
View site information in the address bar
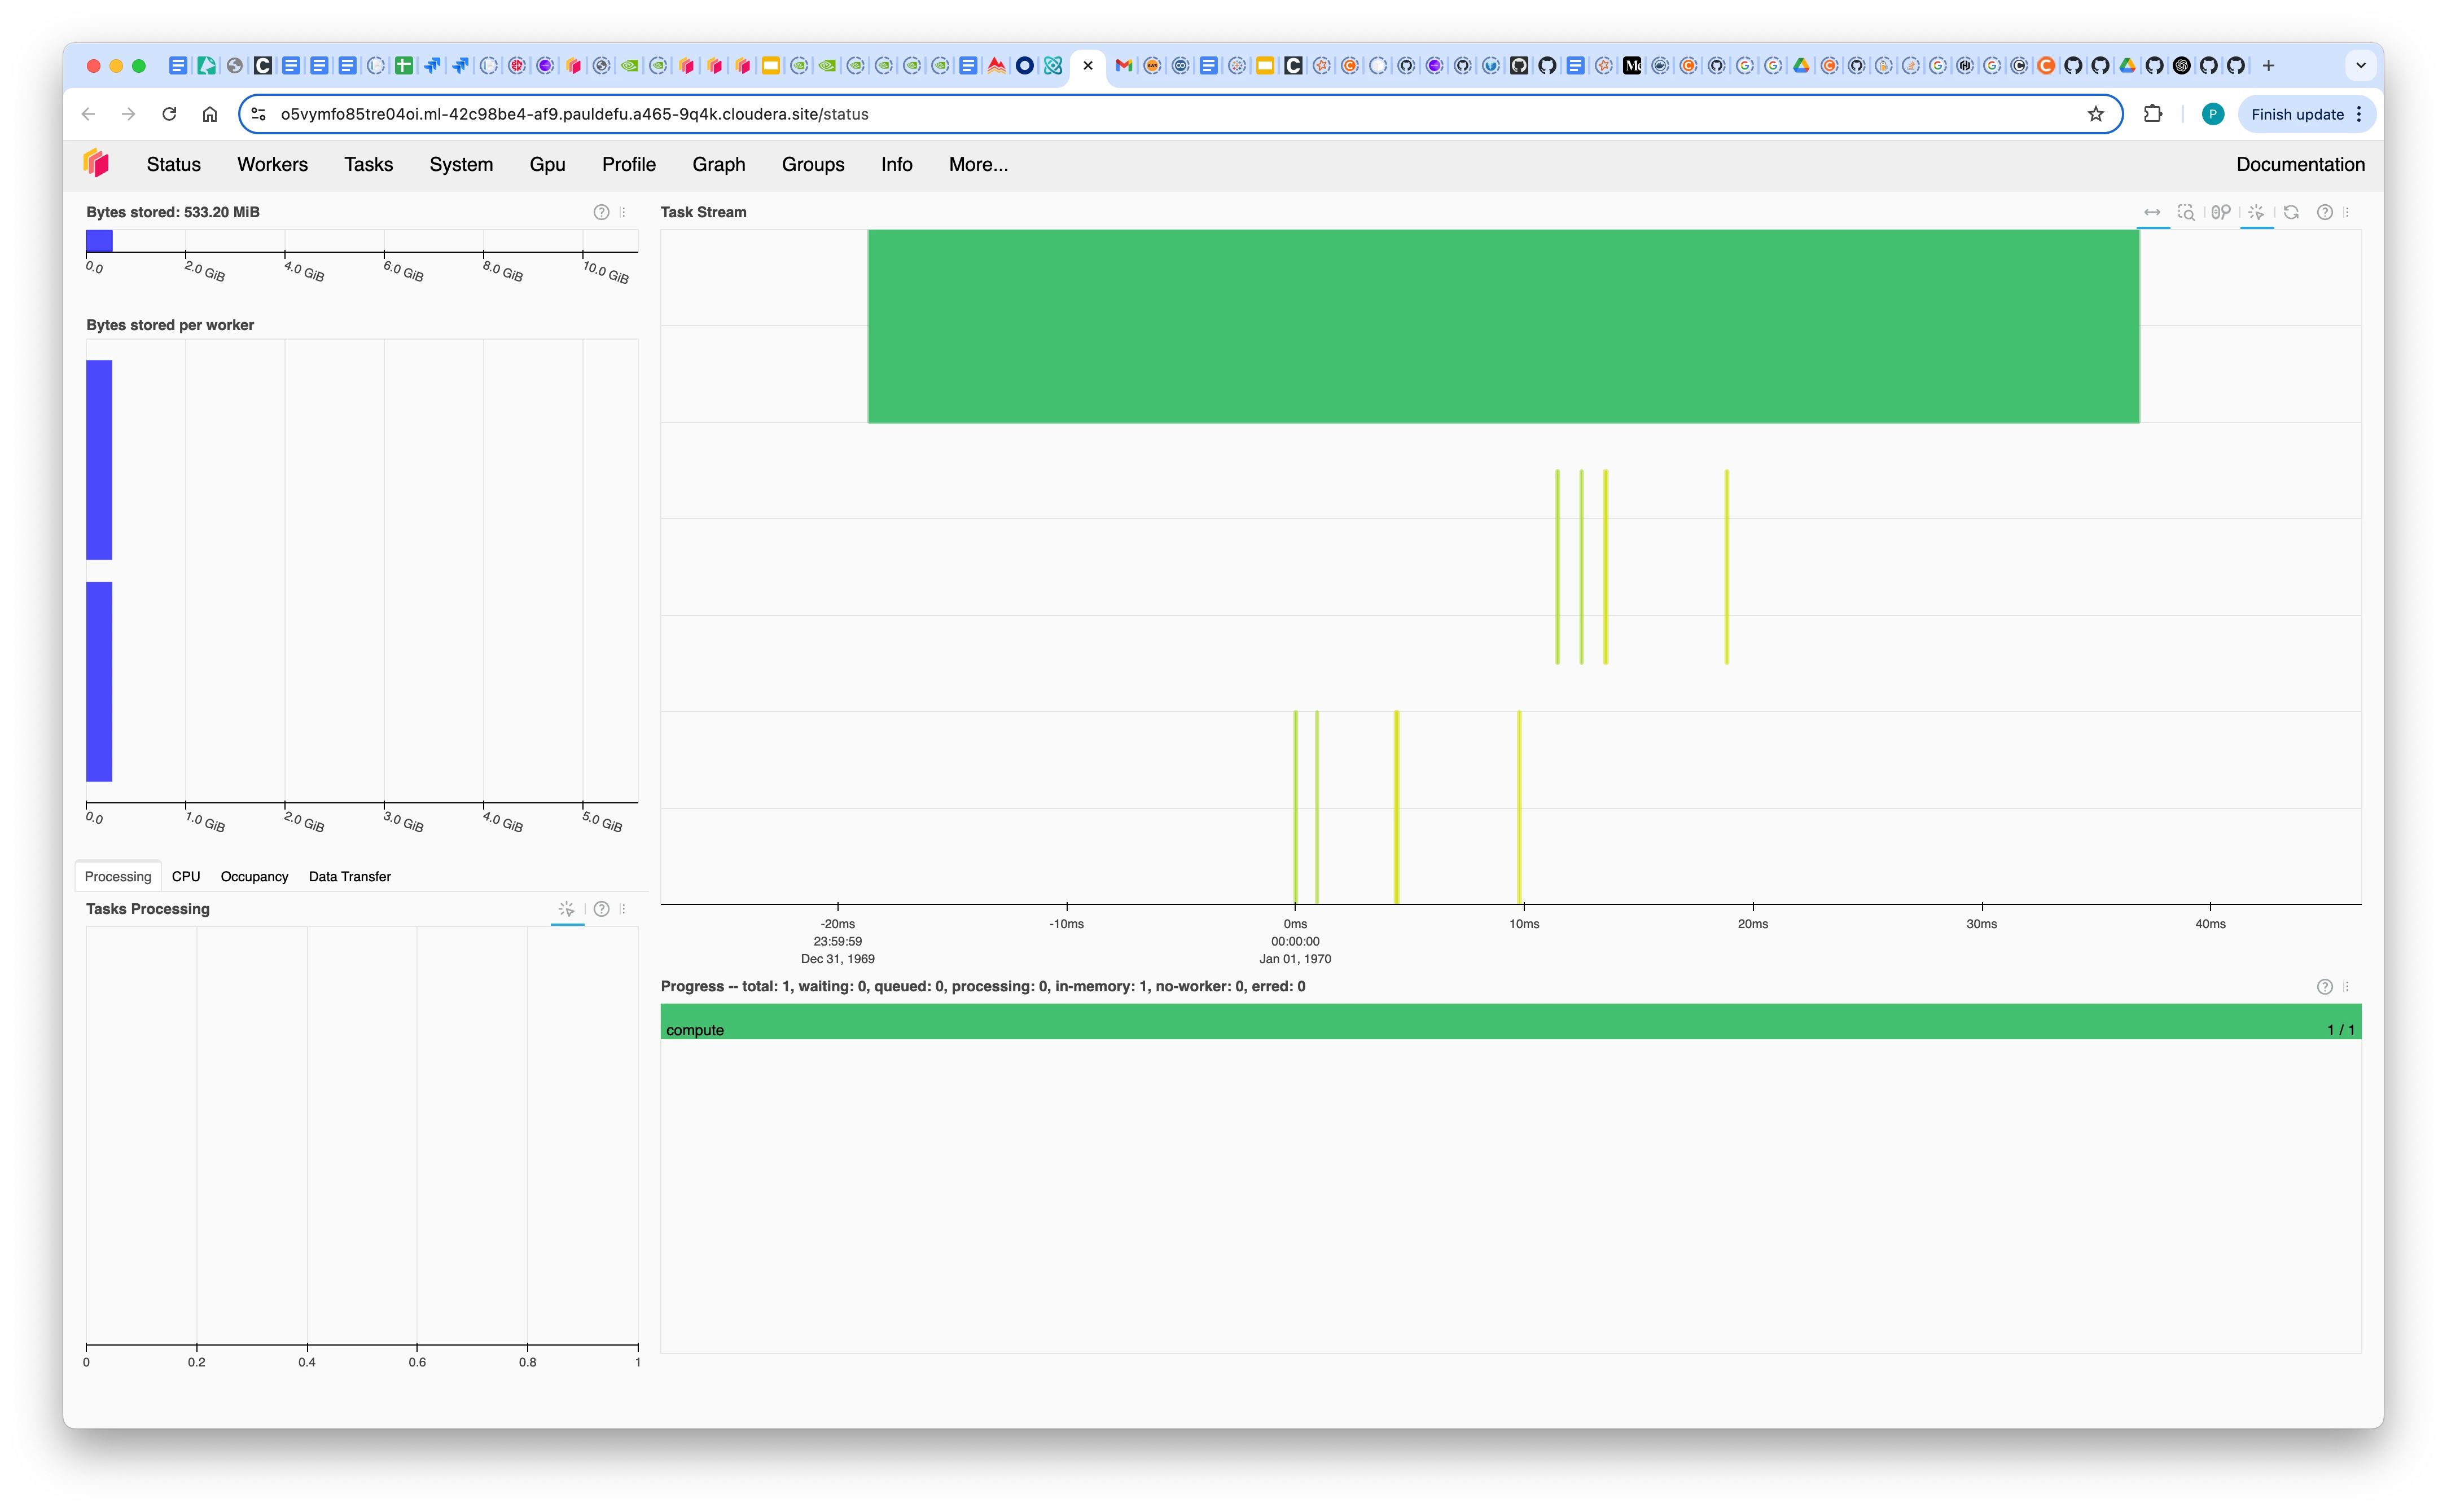pyautogui.click(x=258, y=114)
